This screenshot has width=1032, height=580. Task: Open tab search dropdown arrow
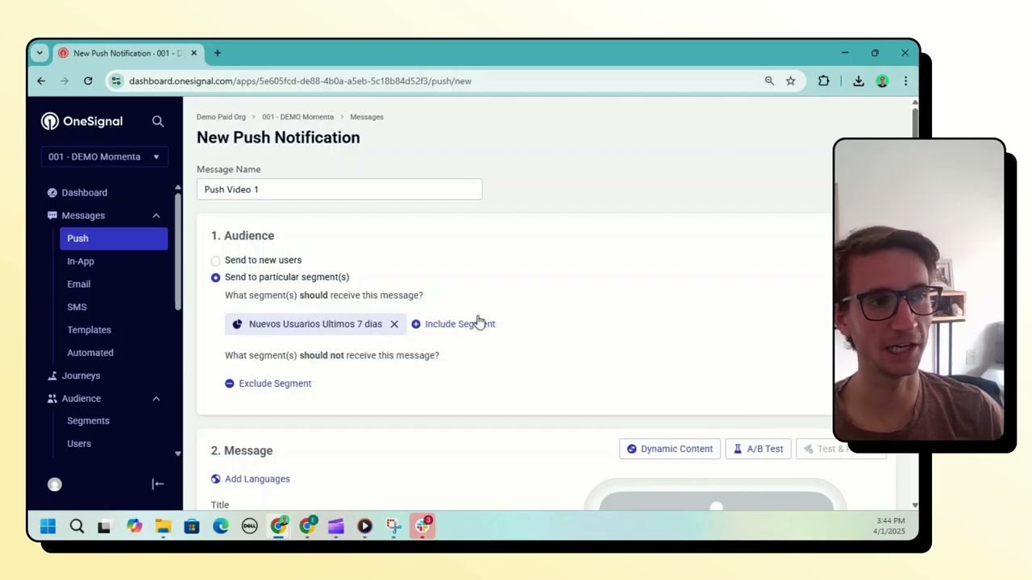pyautogui.click(x=39, y=53)
